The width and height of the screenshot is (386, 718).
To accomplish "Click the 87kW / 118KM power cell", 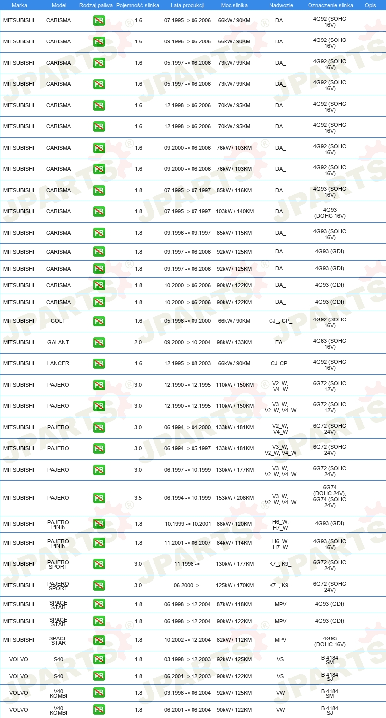I will tap(234, 604).
